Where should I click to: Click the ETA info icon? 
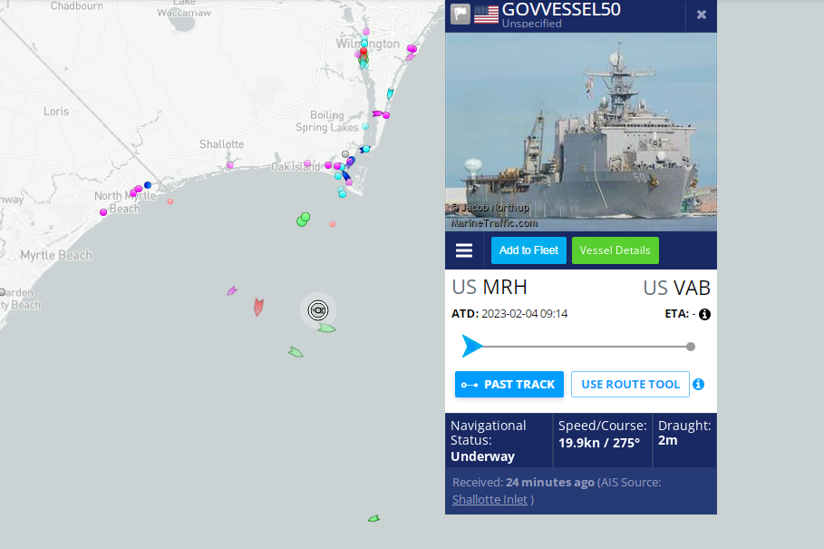(704, 314)
